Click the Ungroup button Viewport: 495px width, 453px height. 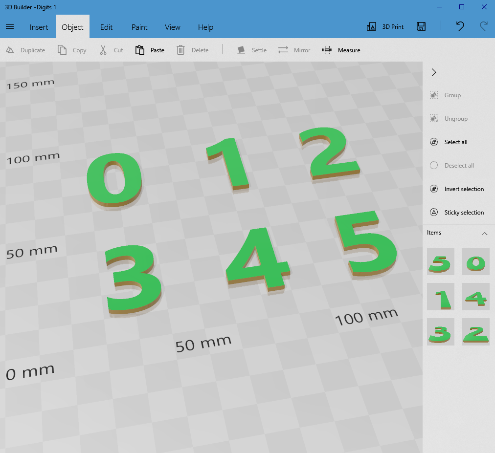(450, 118)
